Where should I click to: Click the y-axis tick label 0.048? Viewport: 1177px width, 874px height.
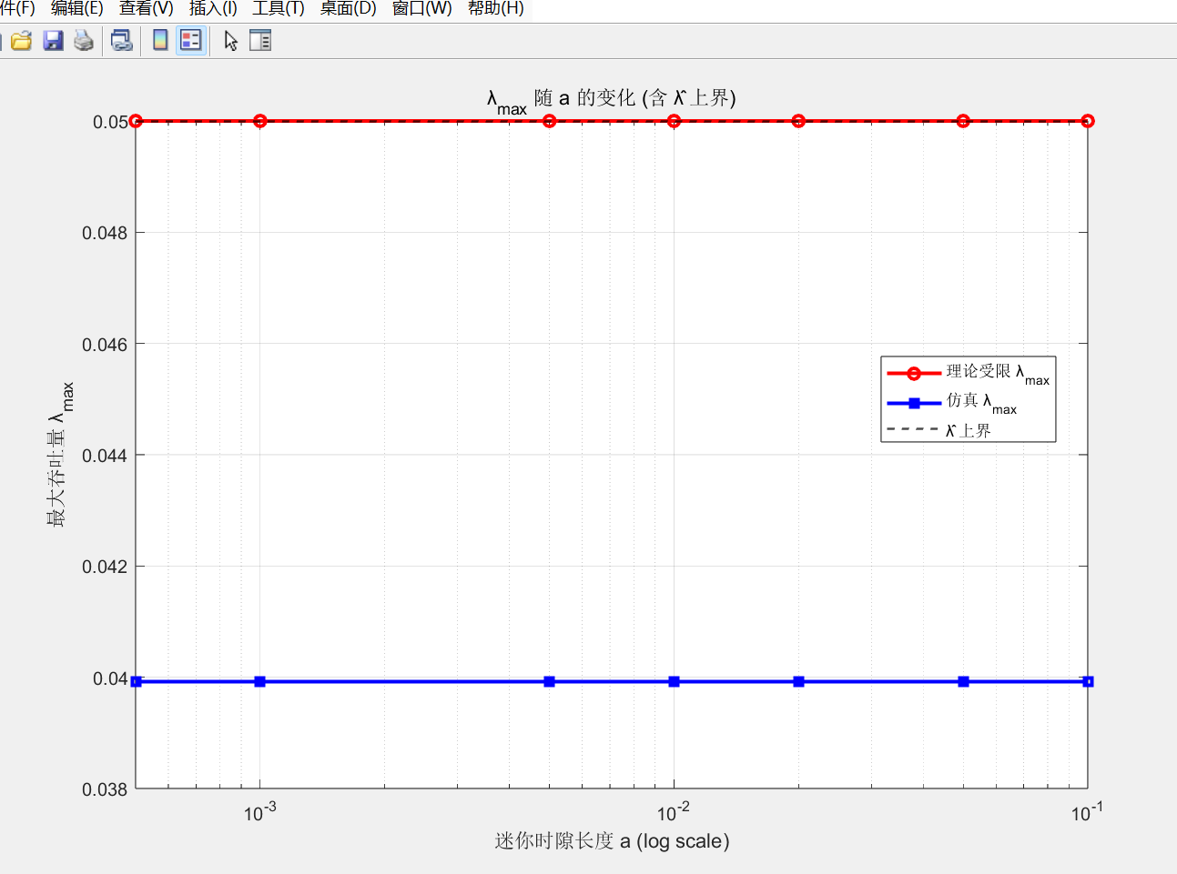pyautogui.click(x=105, y=233)
